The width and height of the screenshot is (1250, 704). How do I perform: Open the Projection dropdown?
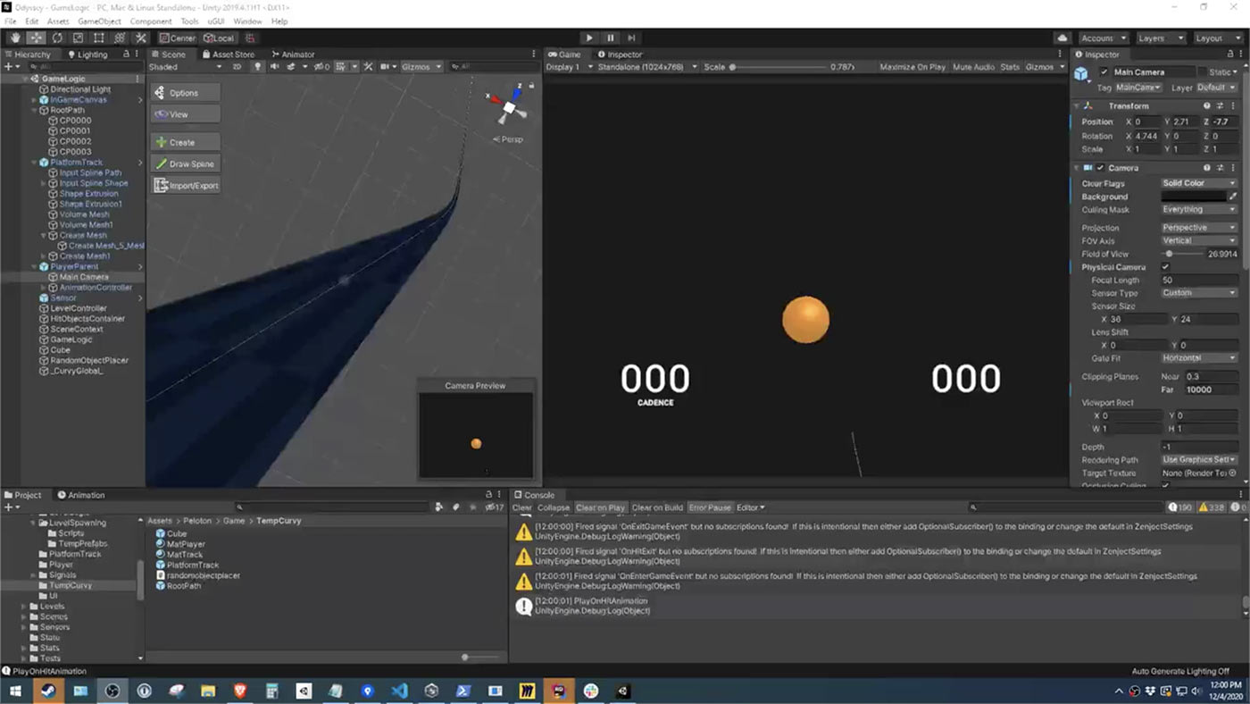click(x=1199, y=228)
